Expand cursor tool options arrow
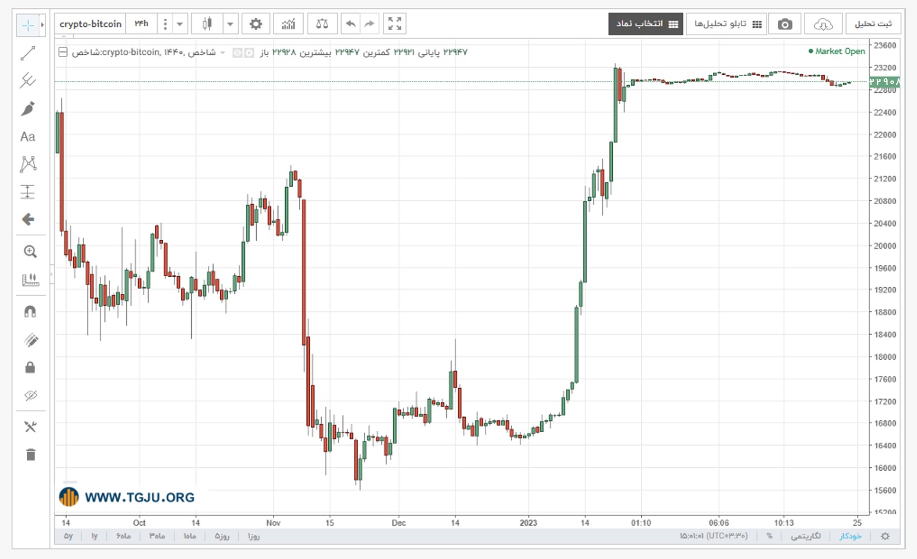The width and height of the screenshot is (917, 559). [x=42, y=25]
